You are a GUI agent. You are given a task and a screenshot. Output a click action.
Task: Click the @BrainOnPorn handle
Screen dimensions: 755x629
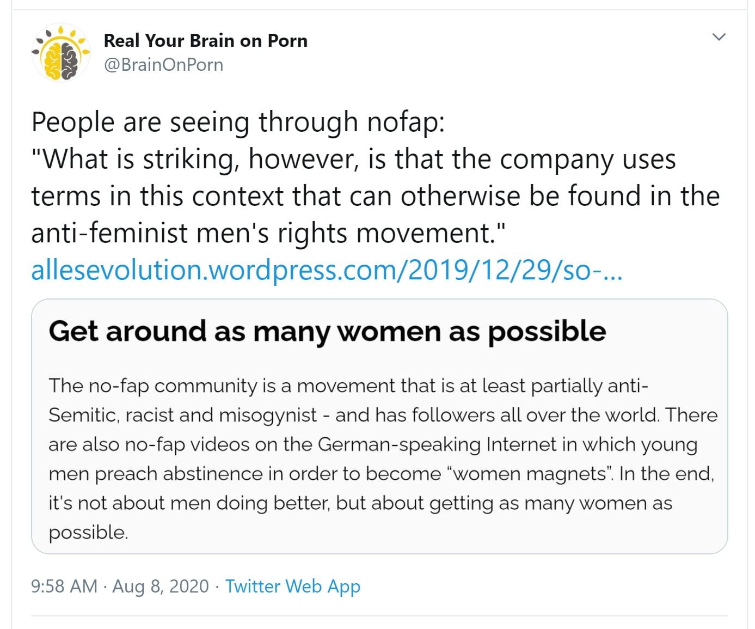click(x=163, y=65)
